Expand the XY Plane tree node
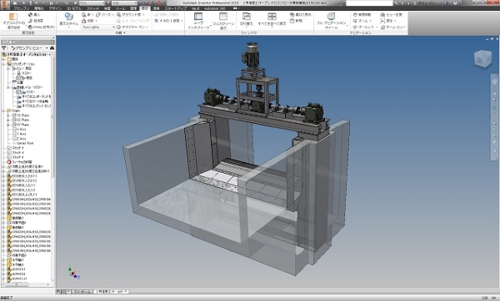 click(x=8, y=125)
